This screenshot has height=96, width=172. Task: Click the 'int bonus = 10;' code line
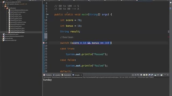click(71, 26)
